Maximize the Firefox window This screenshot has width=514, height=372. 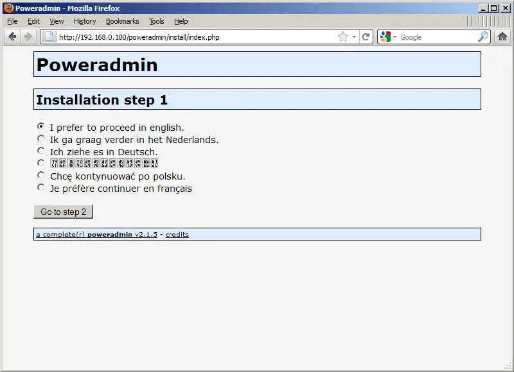coord(493,8)
